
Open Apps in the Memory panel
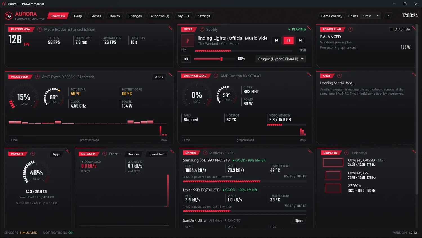click(x=57, y=154)
